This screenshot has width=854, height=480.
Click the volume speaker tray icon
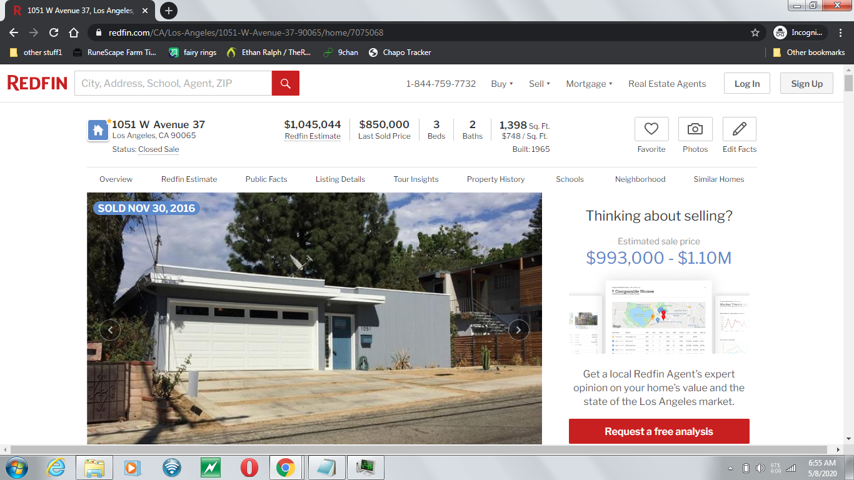760,468
